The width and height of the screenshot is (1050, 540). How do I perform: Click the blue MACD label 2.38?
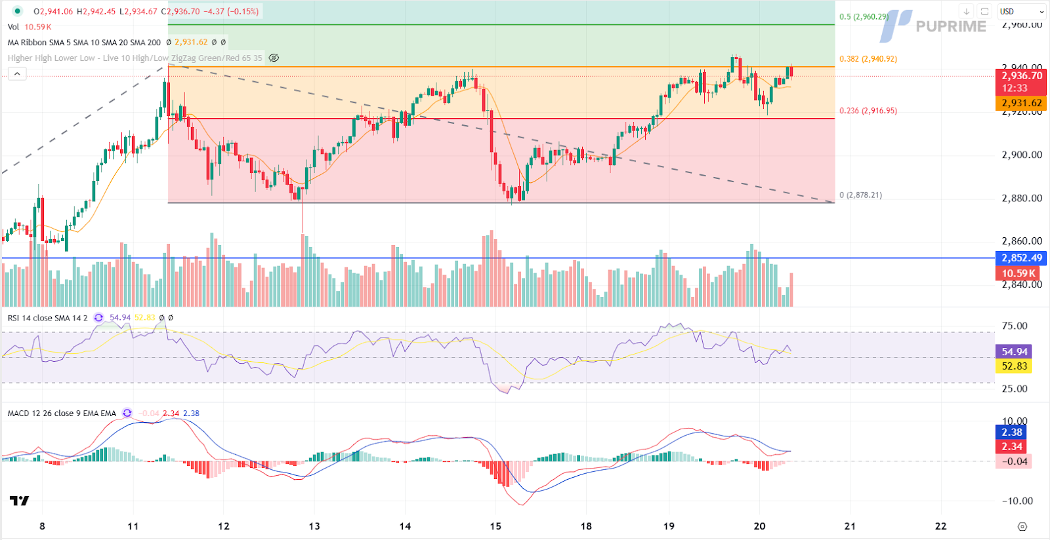pos(1011,433)
